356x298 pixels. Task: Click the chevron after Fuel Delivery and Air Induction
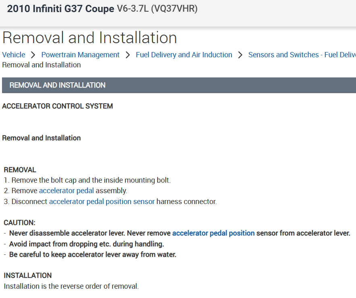tap(240, 55)
